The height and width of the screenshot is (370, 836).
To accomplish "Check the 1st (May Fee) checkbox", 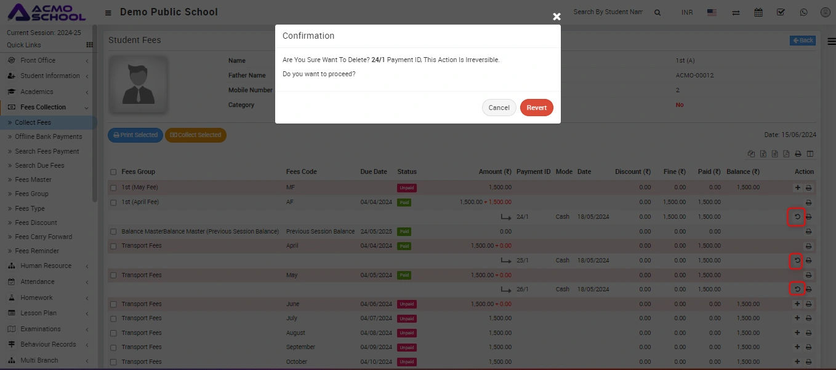I will click(x=113, y=187).
